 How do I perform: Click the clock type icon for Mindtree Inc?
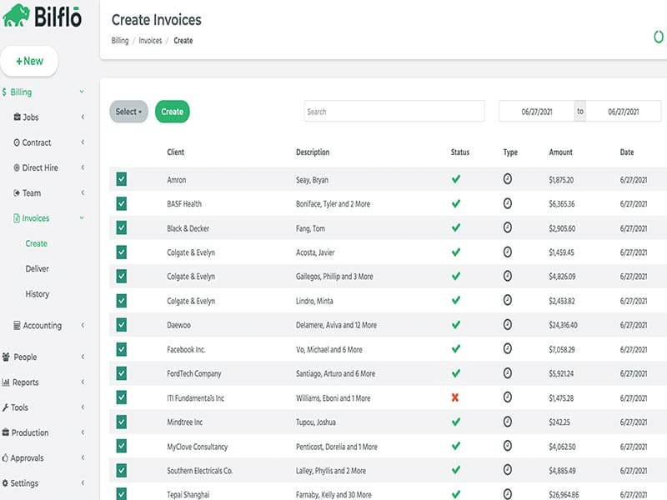point(508,422)
